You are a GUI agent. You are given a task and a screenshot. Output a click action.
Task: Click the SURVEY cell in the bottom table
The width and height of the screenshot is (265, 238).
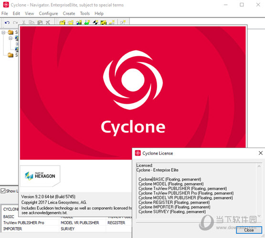[68, 229]
